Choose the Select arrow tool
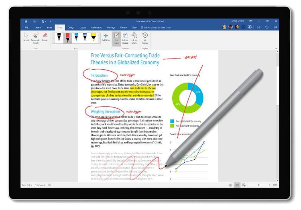This screenshot has height=210, width=301. [26, 37]
